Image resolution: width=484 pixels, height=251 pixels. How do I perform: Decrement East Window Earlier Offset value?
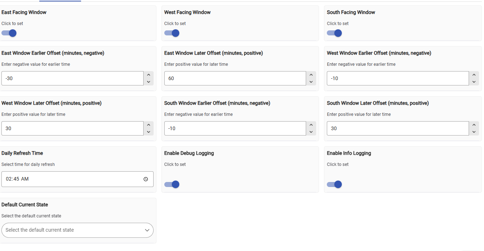[x=149, y=82]
